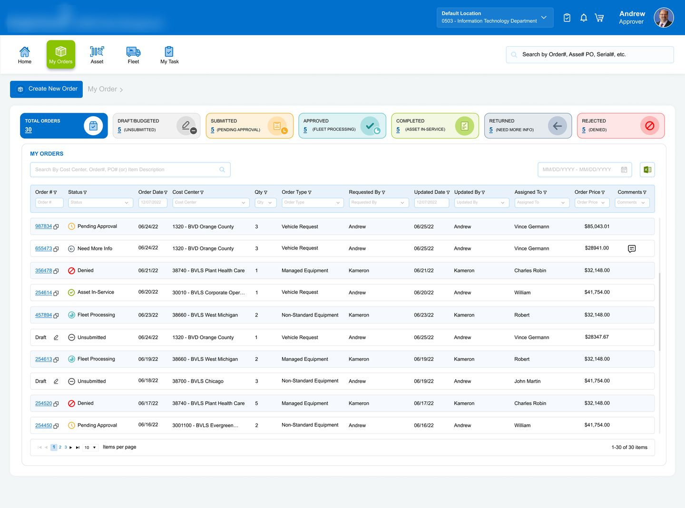685x508 pixels.
Task: Open the Cost Center filter dropdown
Action: click(x=211, y=202)
